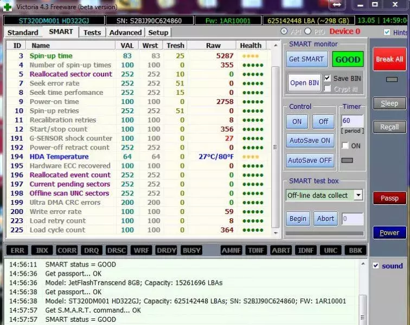
Task: Click the green cross Victoria app icon
Action: [x=8, y=7]
